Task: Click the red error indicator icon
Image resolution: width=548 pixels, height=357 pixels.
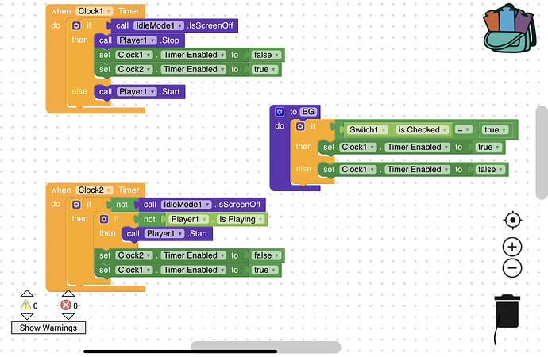Action: coord(66,305)
